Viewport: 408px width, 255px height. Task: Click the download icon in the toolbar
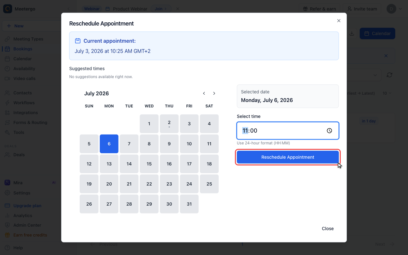[x=352, y=33]
